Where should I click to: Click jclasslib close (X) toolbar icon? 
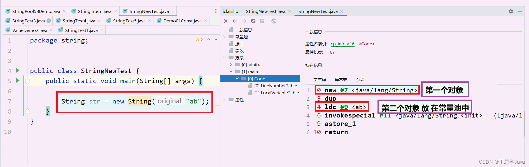(226, 21)
